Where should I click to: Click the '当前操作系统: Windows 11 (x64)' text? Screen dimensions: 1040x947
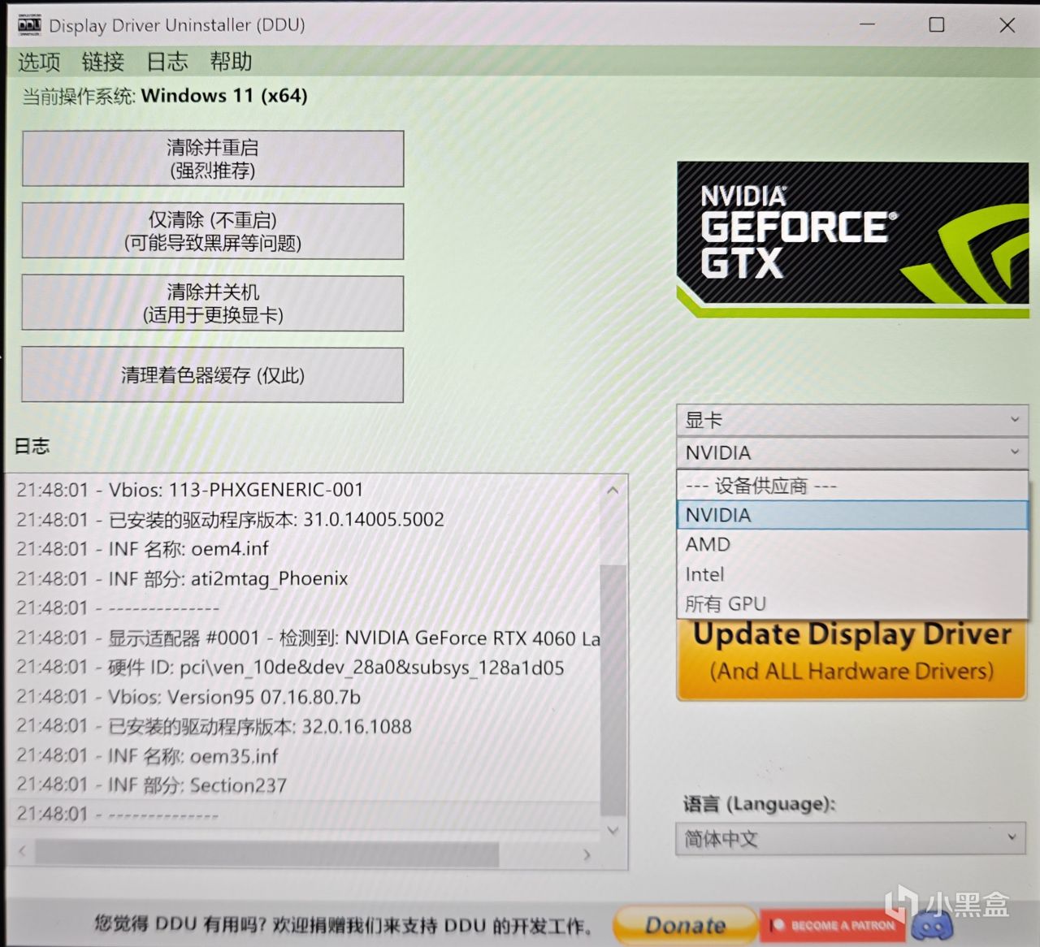click(x=165, y=96)
